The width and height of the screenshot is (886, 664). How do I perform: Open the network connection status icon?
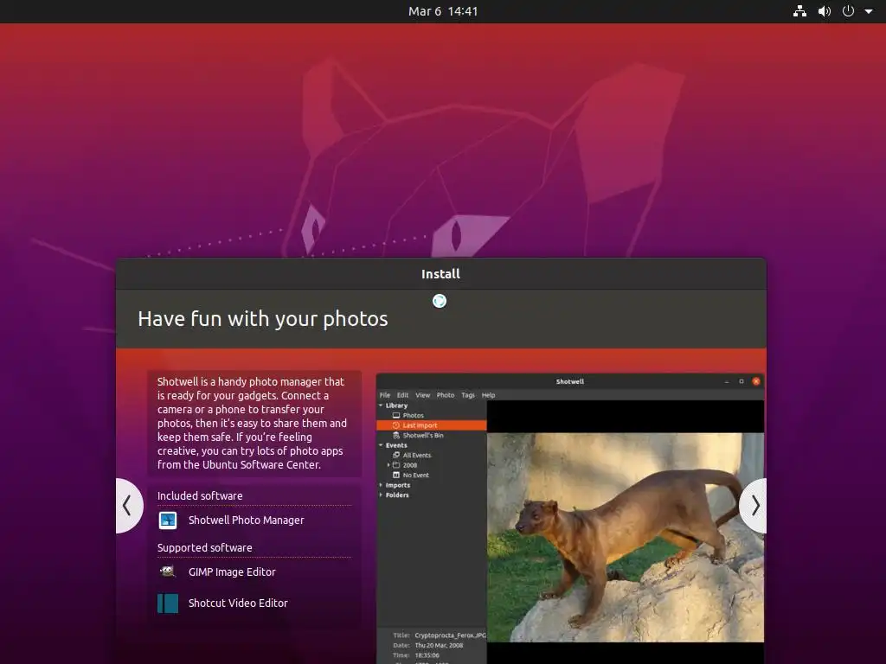[x=799, y=11]
